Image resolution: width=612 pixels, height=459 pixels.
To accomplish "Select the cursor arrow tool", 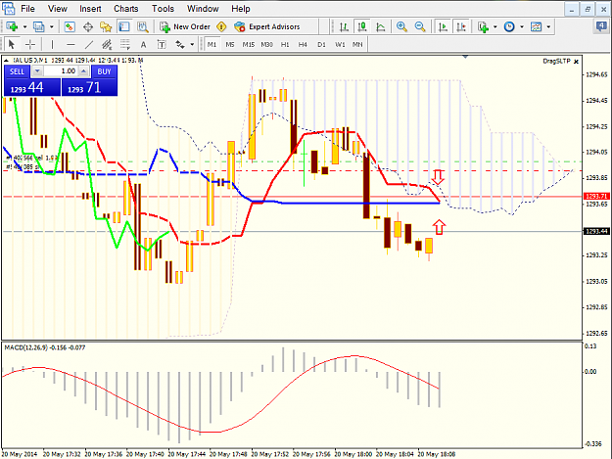I will pyautogui.click(x=12, y=44).
